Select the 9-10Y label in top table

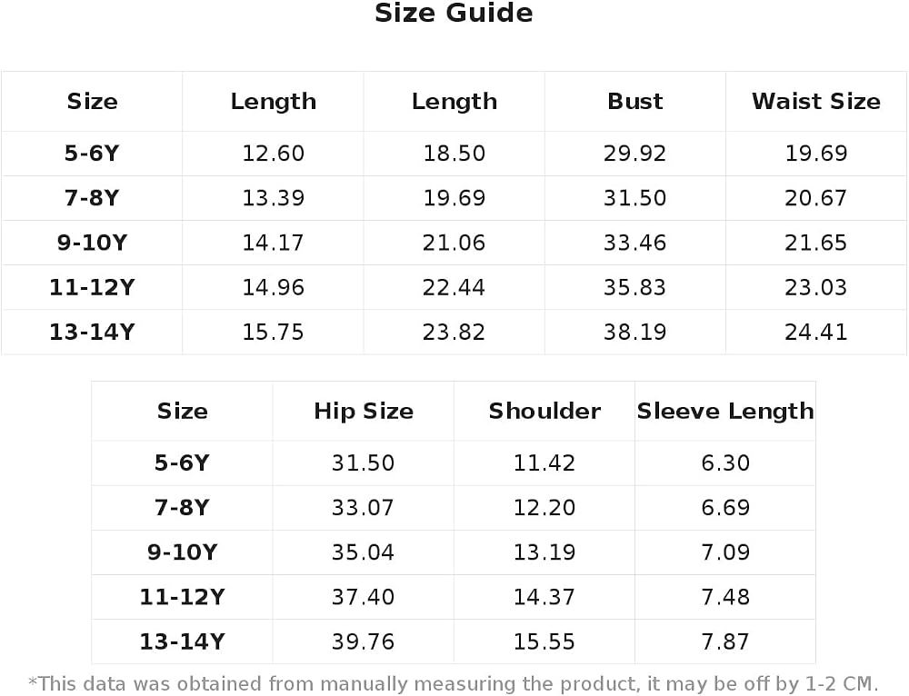pos(92,243)
